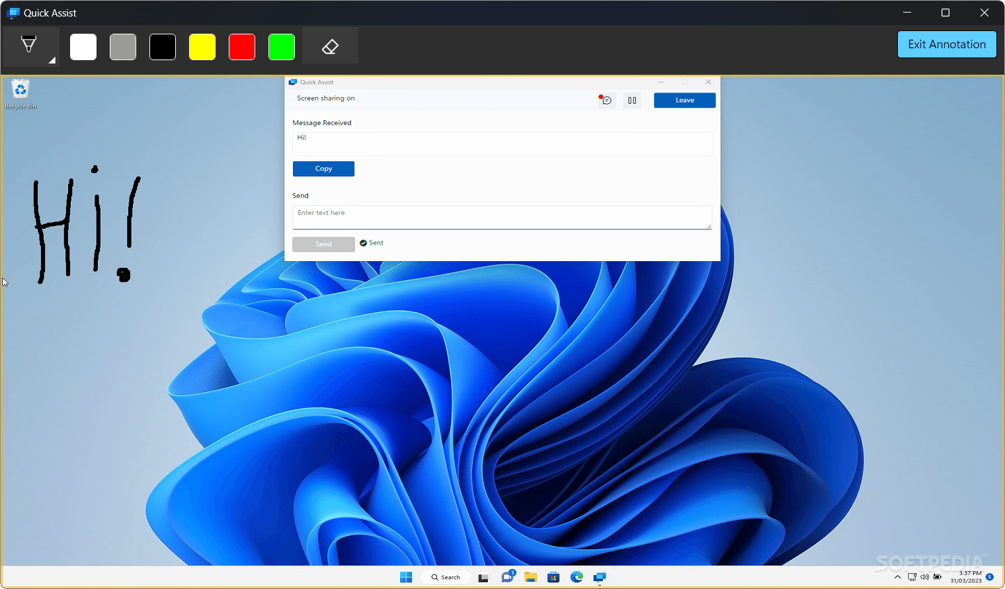1005x589 pixels.
Task: Click 'Screen sharing on' status text
Action: [325, 98]
